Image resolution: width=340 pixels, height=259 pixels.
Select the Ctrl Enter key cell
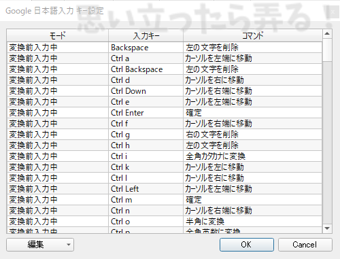(146, 113)
